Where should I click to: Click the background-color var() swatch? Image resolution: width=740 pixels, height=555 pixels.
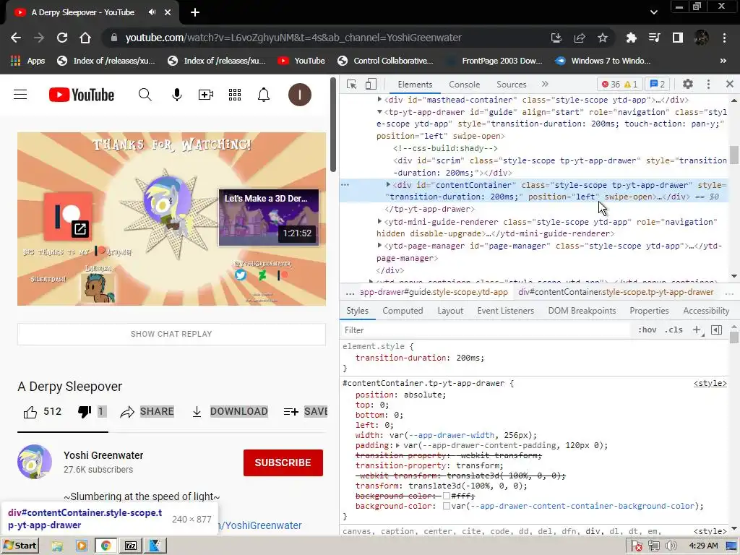tap(447, 506)
